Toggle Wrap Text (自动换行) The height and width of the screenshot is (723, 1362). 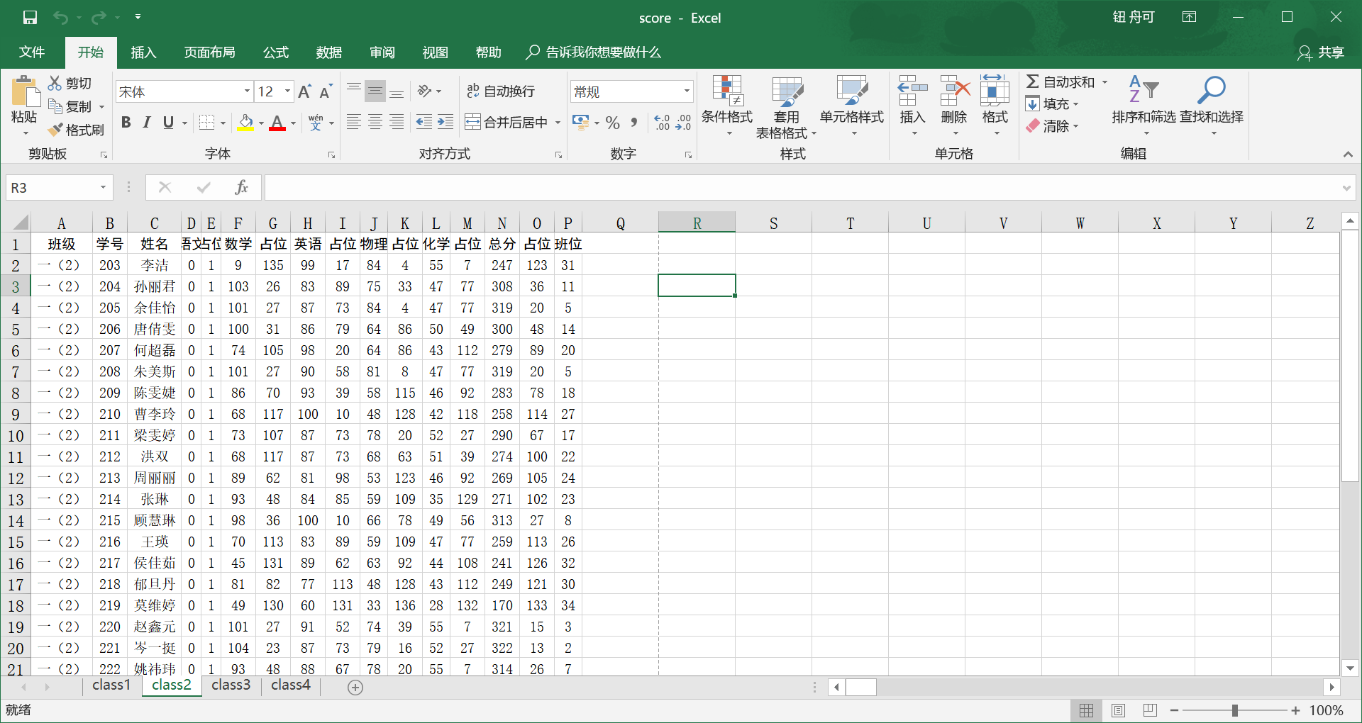pyautogui.click(x=501, y=91)
